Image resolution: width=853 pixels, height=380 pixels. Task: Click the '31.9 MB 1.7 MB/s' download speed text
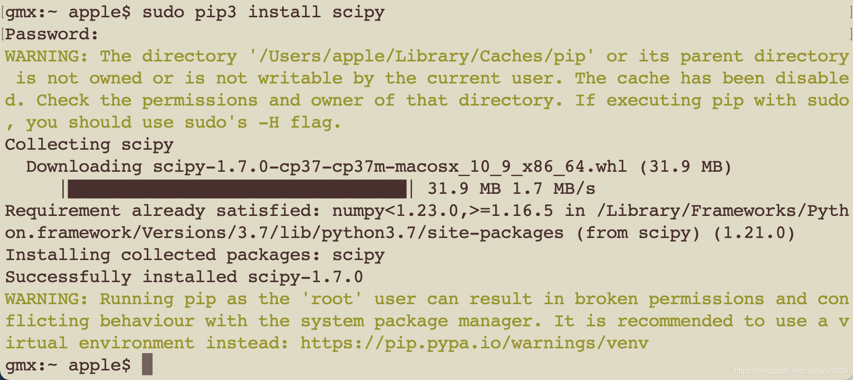pos(511,189)
